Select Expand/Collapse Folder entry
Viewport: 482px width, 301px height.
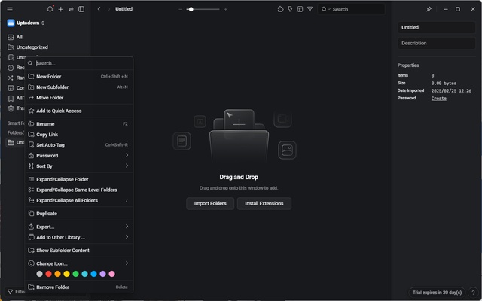click(x=79, y=179)
